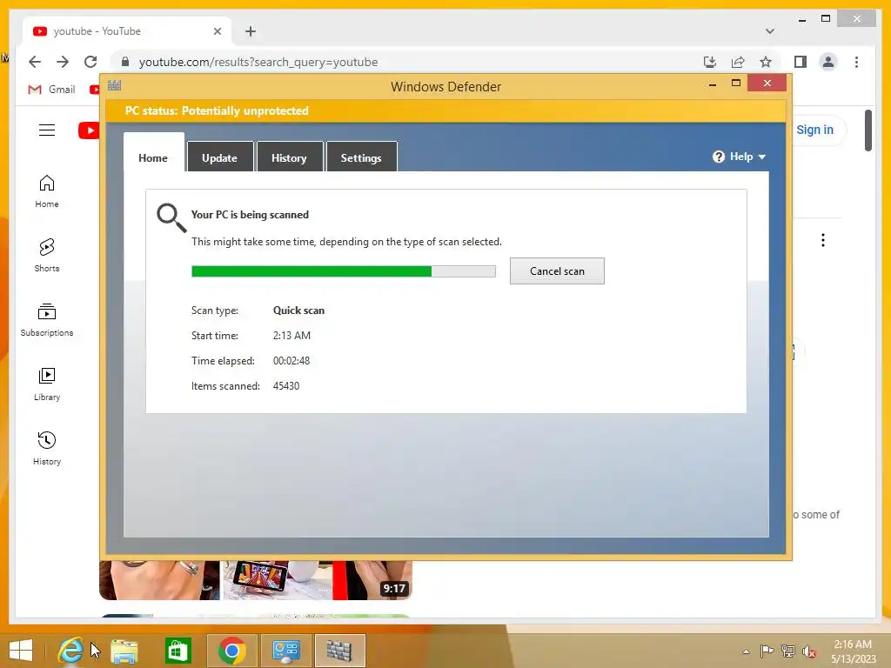
Task: Open the Settings tab in Windows Defender
Action: point(361,157)
